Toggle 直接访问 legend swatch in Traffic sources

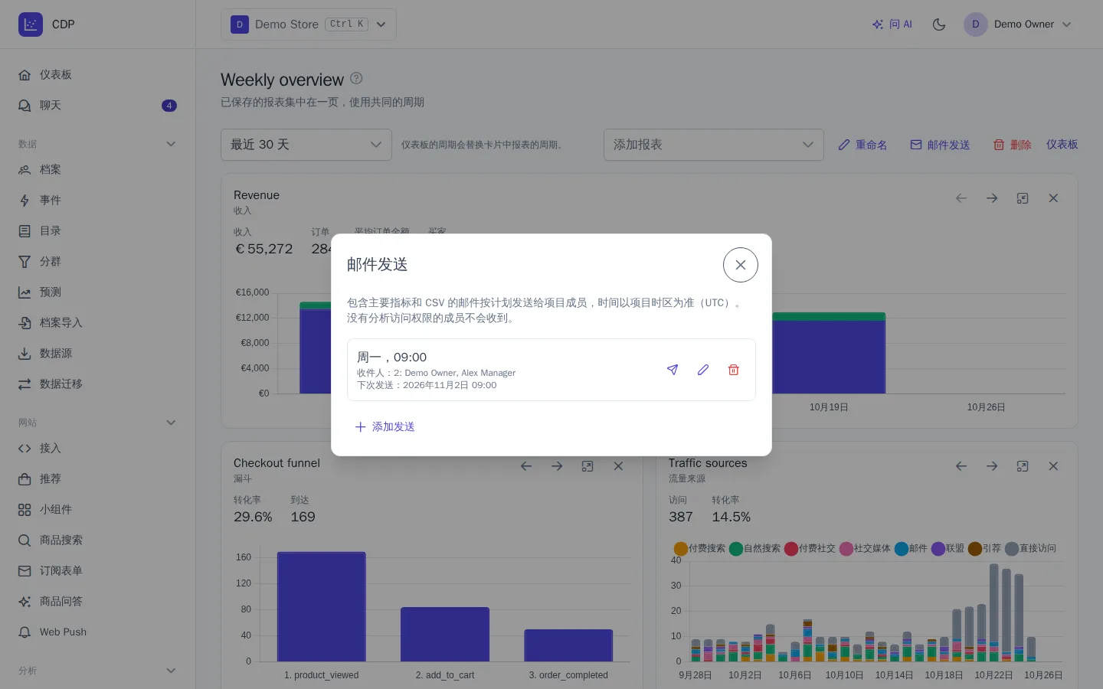click(1012, 549)
